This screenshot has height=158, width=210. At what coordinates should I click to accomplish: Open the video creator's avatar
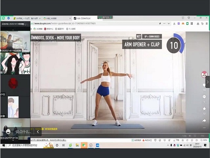tap(204, 74)
